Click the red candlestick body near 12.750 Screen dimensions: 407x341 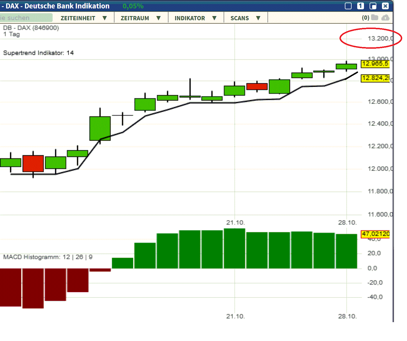(x=257, y=86)
